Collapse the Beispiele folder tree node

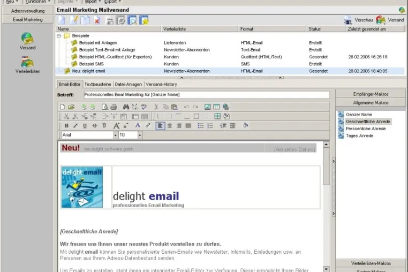(x=59, y=36)
